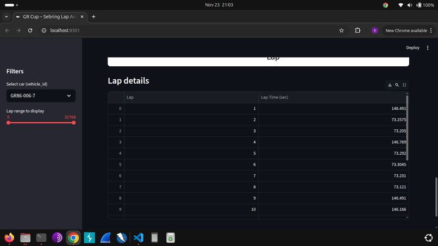Go back with the browser back arrow

[7, 30]
